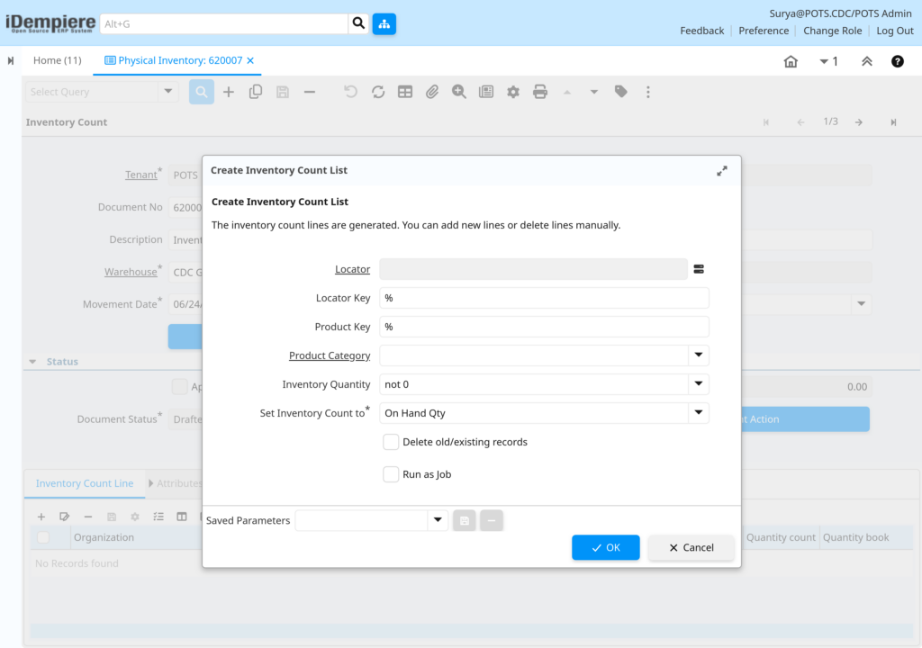Open attachments with paperclip icon
The width and height of the screenshot is (922, 648).
coord(432,92)
